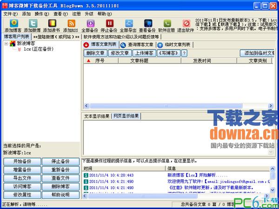Click the 查看文件 button

click(60, 178)
